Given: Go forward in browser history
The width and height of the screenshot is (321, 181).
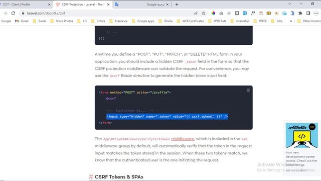Looking at the screenshot, I should click(6, 13).
